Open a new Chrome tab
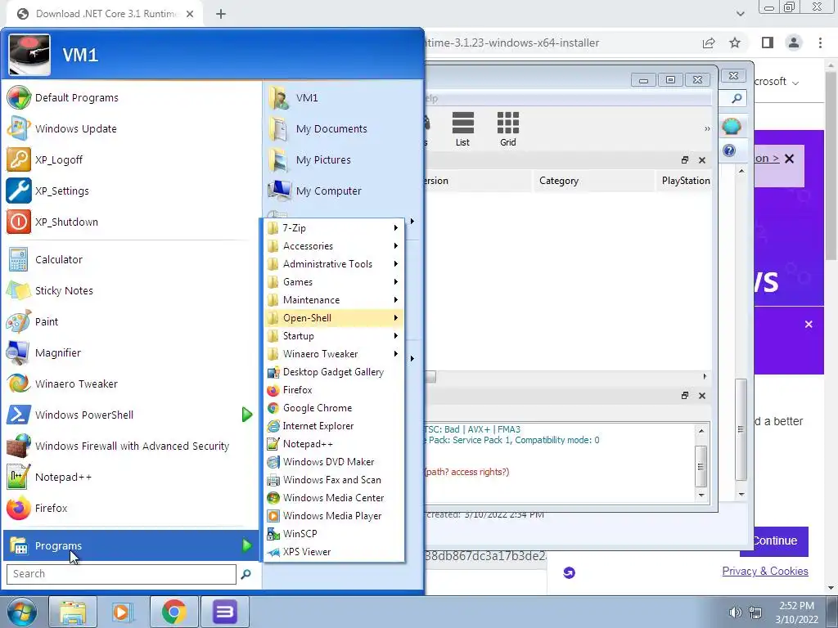Image resolution: width=838 pixels, height=628 pixels. pyautogui.click(x=221, y=14)
